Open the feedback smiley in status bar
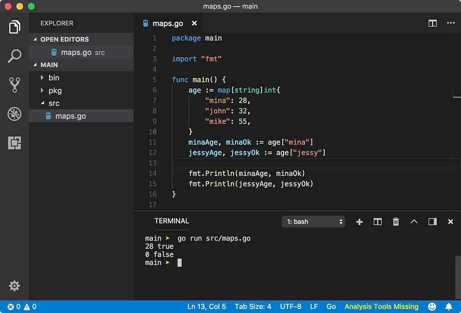 tap(432, 307)
